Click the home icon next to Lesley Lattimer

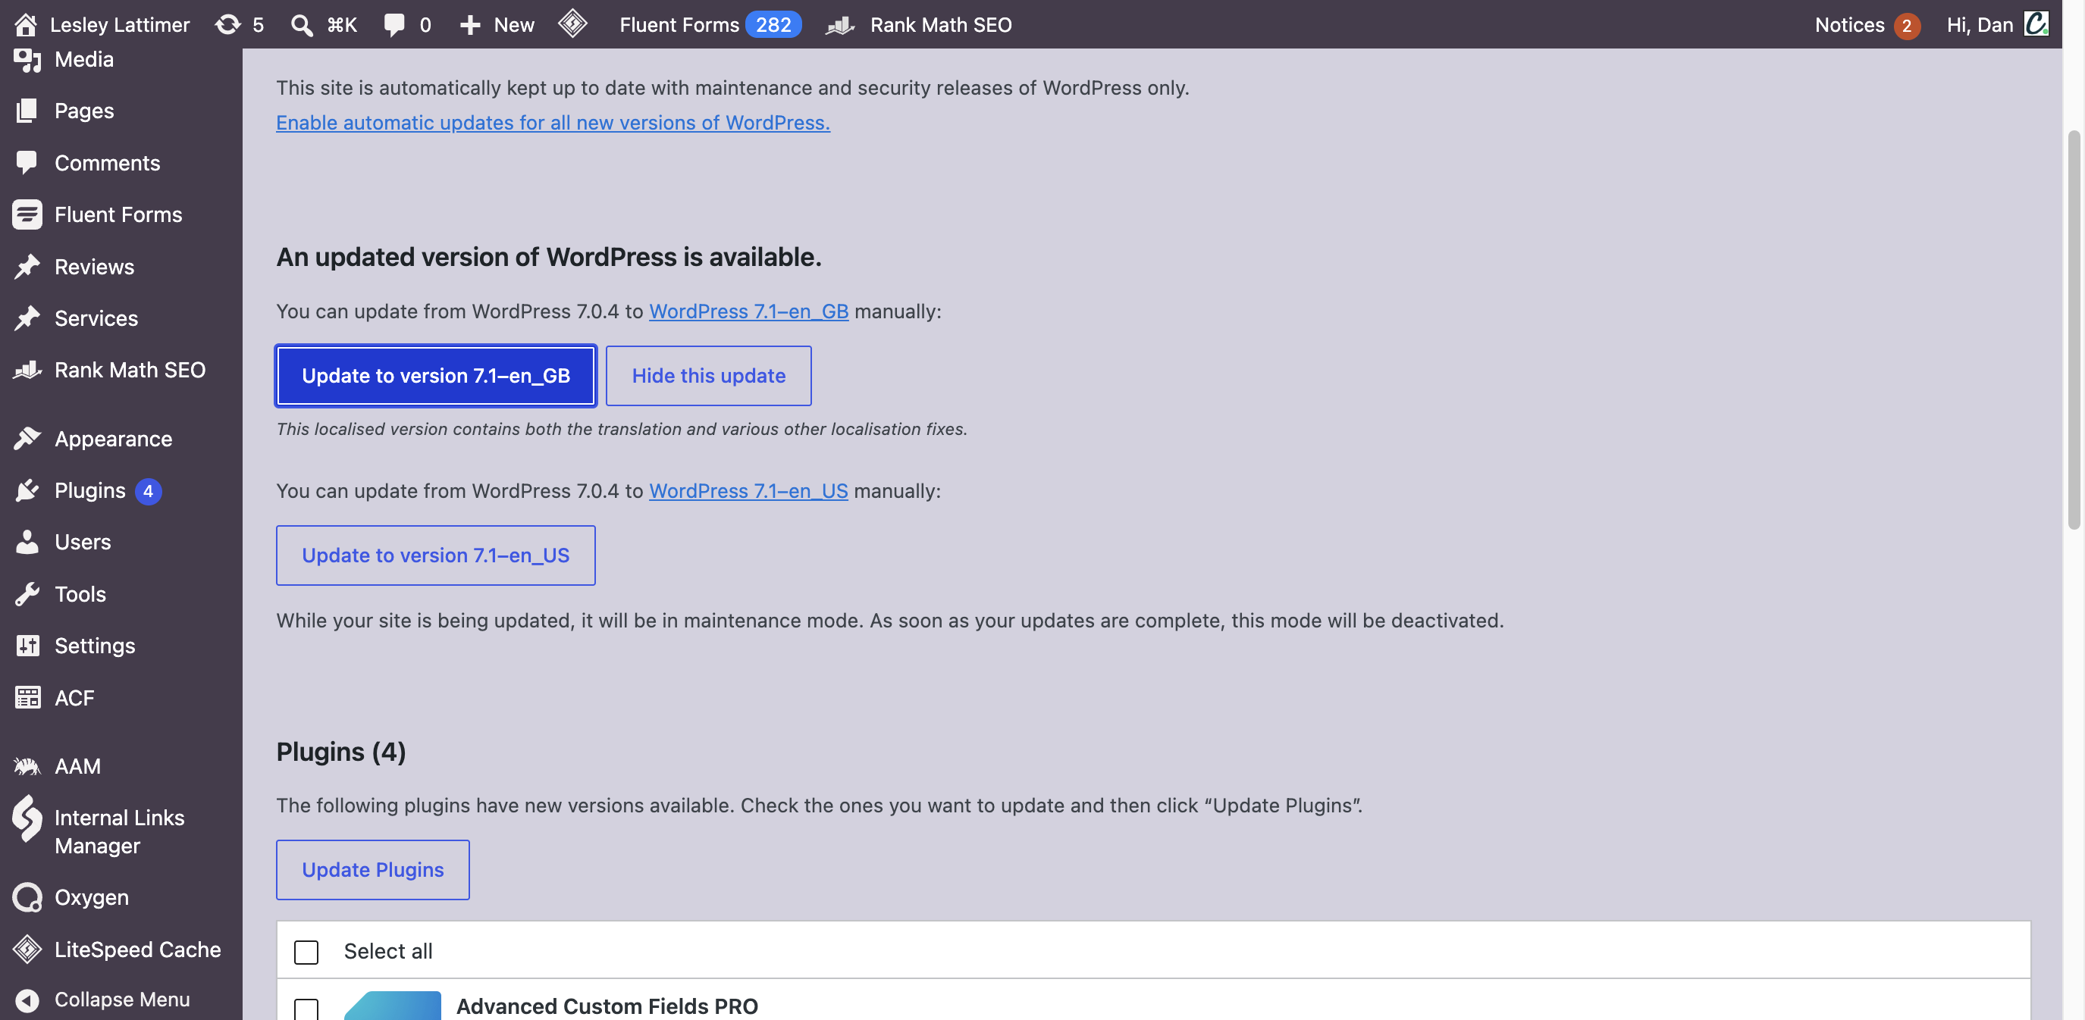(x=25, y=24)
